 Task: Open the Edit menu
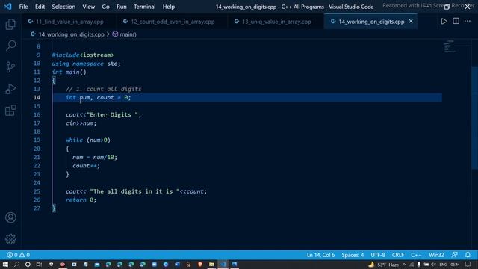pyautogui.click(x=40, y=7)
